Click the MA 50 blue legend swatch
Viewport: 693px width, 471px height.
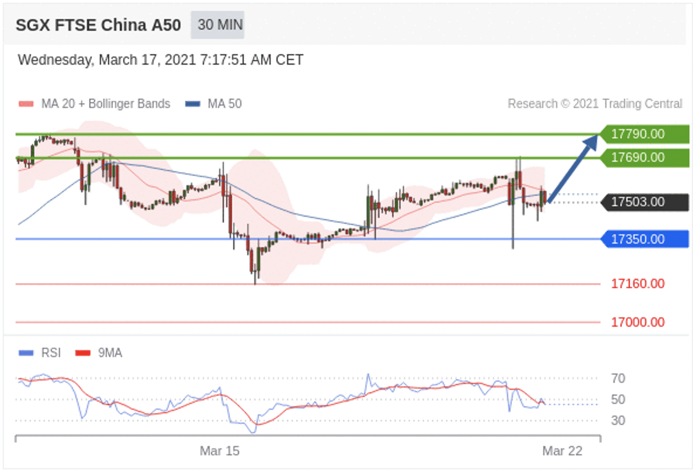pos(192,104)
